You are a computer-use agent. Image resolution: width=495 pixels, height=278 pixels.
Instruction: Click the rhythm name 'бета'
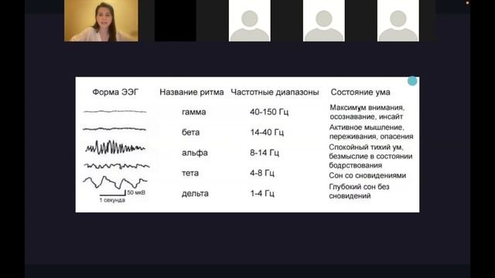click(191, 132)
